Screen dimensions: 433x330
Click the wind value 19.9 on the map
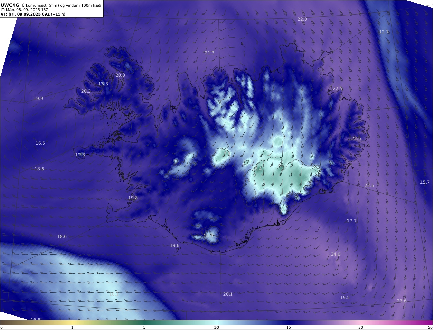38,99
